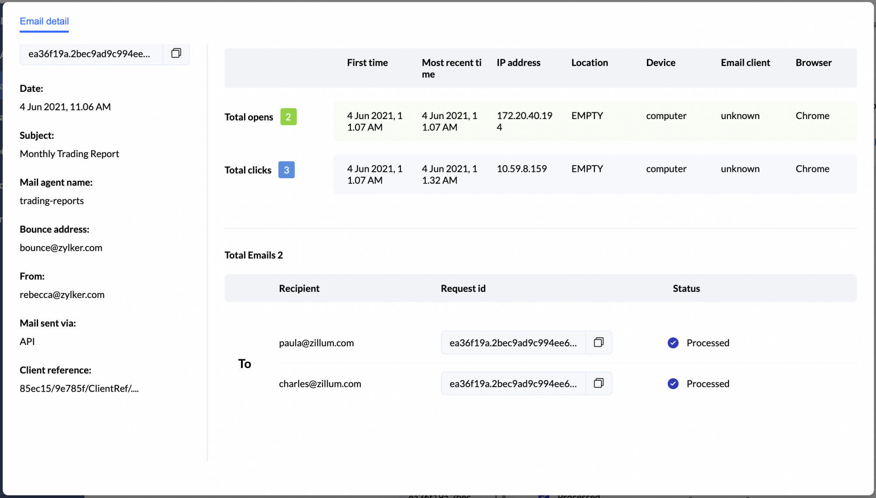
Task: Click Processed check icon for paula
Action: pyautogui.click(x=673, y=343)
